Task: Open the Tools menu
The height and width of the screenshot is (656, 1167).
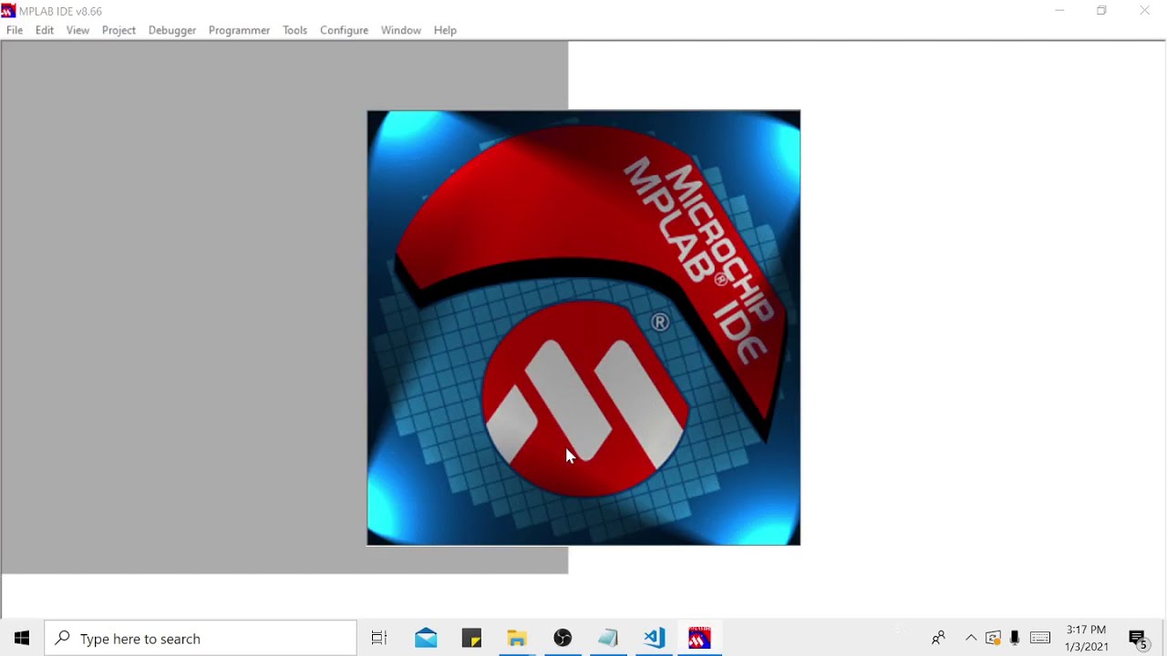Action: pos(294,30)
